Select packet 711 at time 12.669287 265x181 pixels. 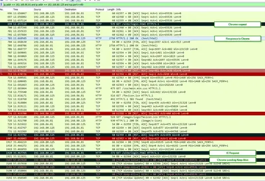132,67
